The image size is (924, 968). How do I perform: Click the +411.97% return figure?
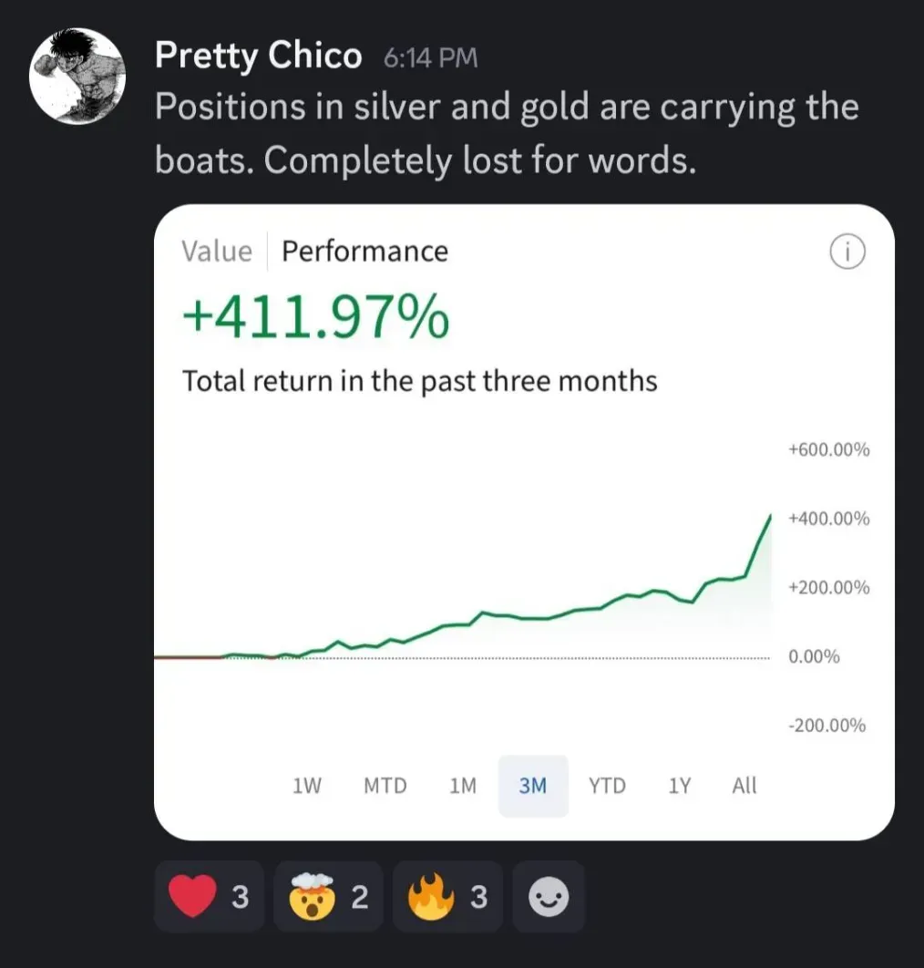316,319
